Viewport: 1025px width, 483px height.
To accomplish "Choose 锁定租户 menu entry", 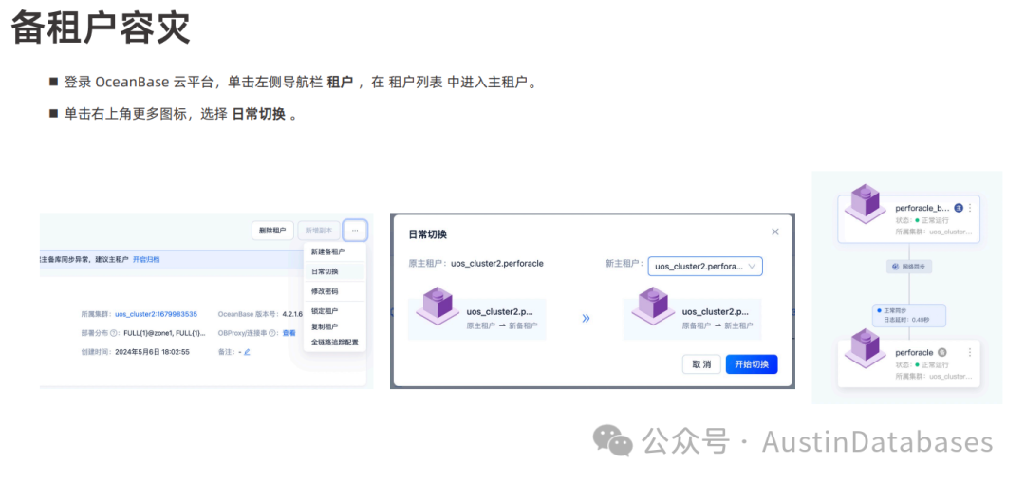I will tap(325, 311).
